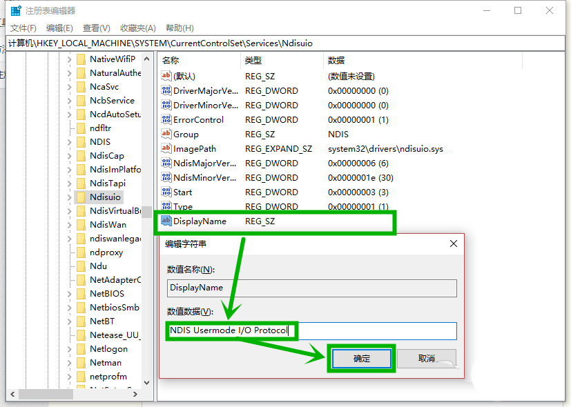The height and width of the screenshot is (407, 571).
Task: Click the NcaSvc folder icon
Action: (x=81, y=86)
